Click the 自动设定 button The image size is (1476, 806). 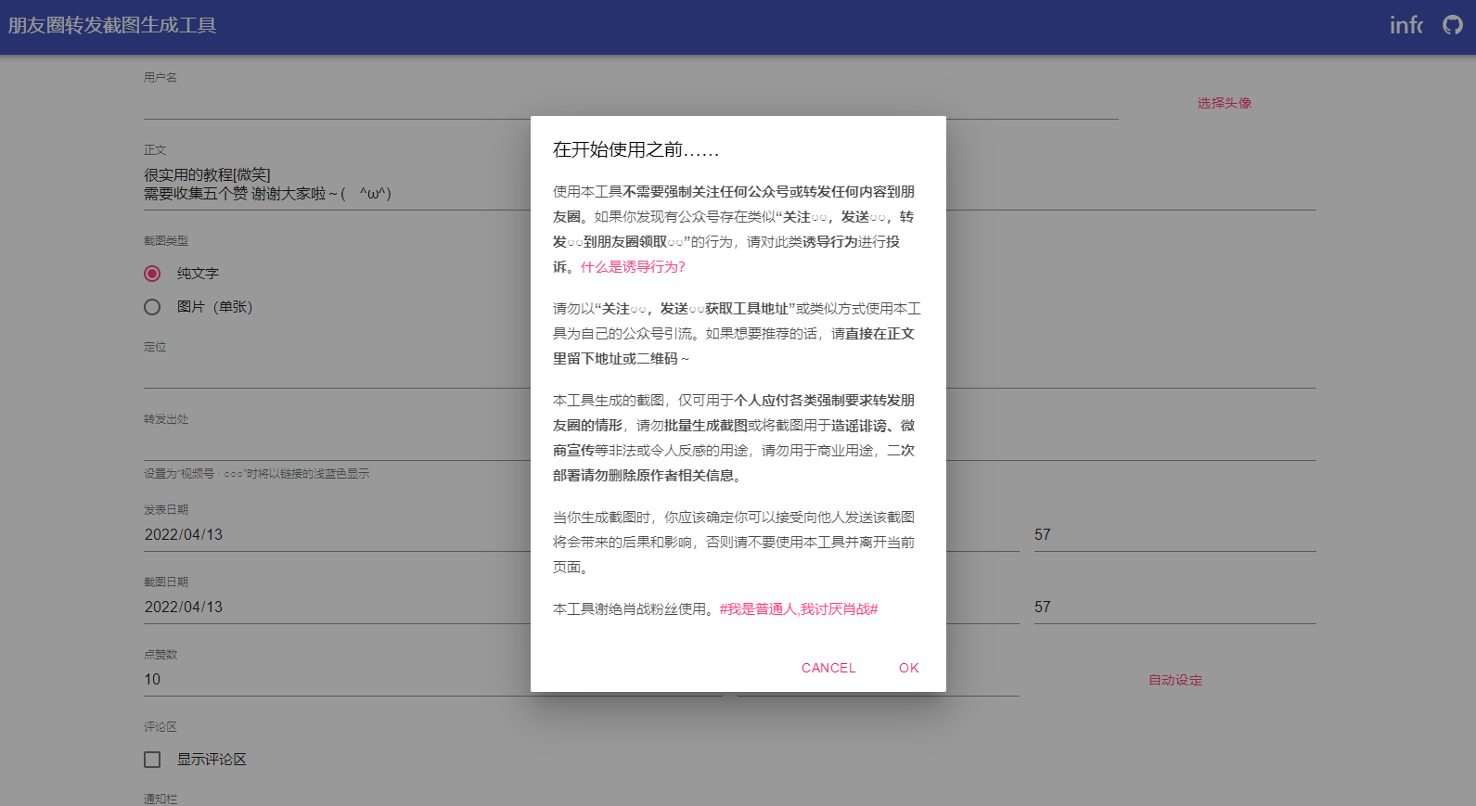pos(1174,680)
